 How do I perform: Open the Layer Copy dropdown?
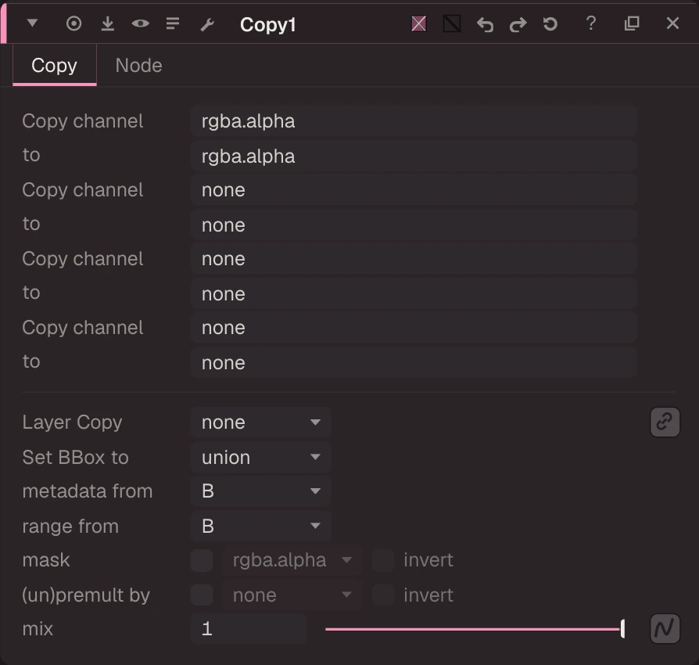tap(261, 422)
